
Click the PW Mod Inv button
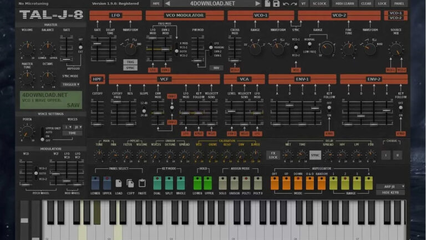tap(216, 68)
